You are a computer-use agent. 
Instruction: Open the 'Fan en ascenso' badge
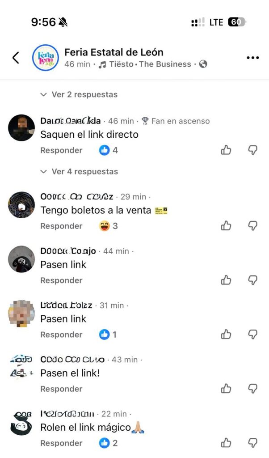point(176,121)
